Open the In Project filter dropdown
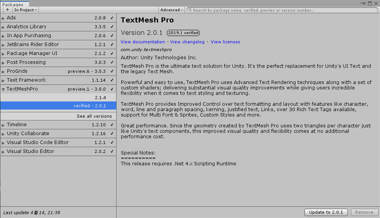 point(25,10)
